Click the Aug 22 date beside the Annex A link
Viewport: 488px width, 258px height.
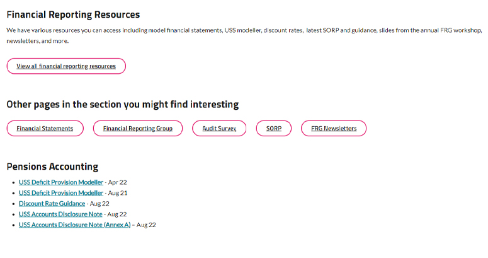point(146,225)
